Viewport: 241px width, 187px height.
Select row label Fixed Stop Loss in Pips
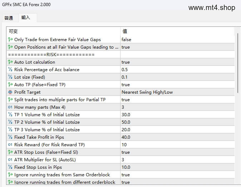point(38,167)
